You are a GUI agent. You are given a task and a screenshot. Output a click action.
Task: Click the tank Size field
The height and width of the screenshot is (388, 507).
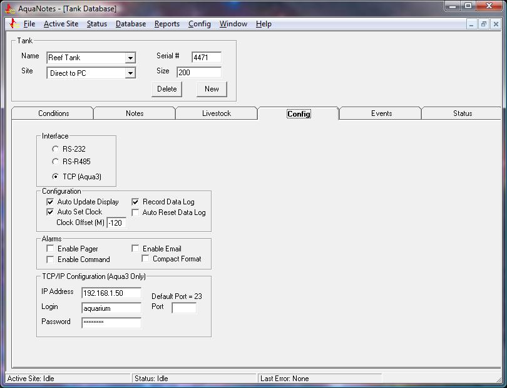pos(199,73)
